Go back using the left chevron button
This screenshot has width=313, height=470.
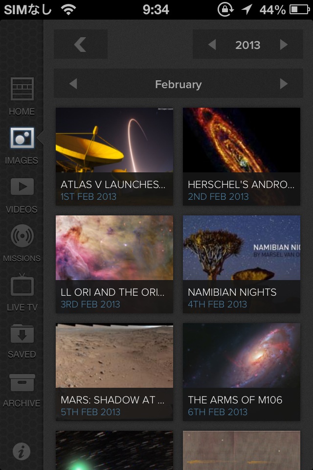point(81,45)
